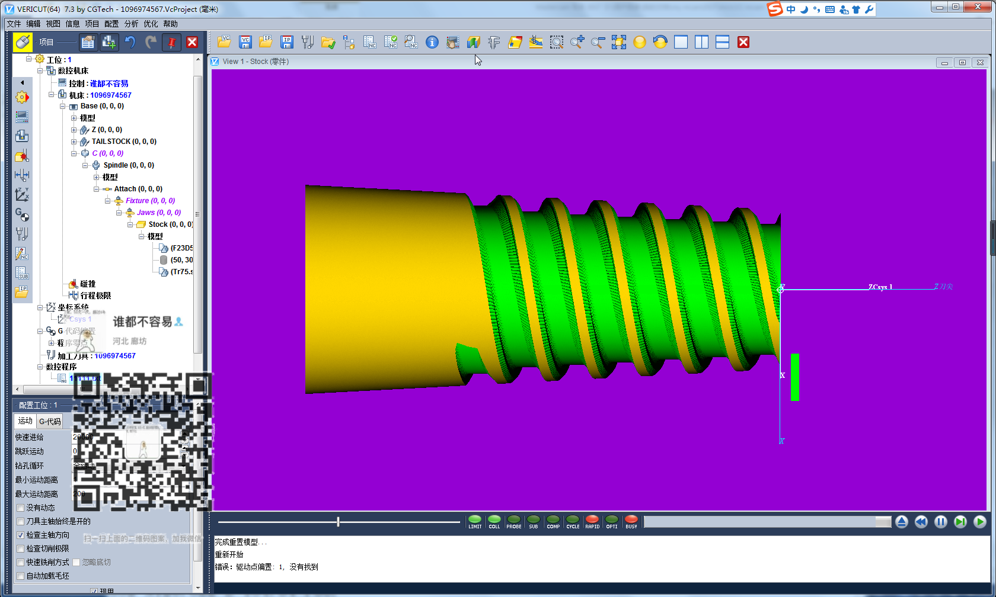Enable the 自动加载毛坯 checkbox
The width and height of the screenshot is (996, 597).
21,576
